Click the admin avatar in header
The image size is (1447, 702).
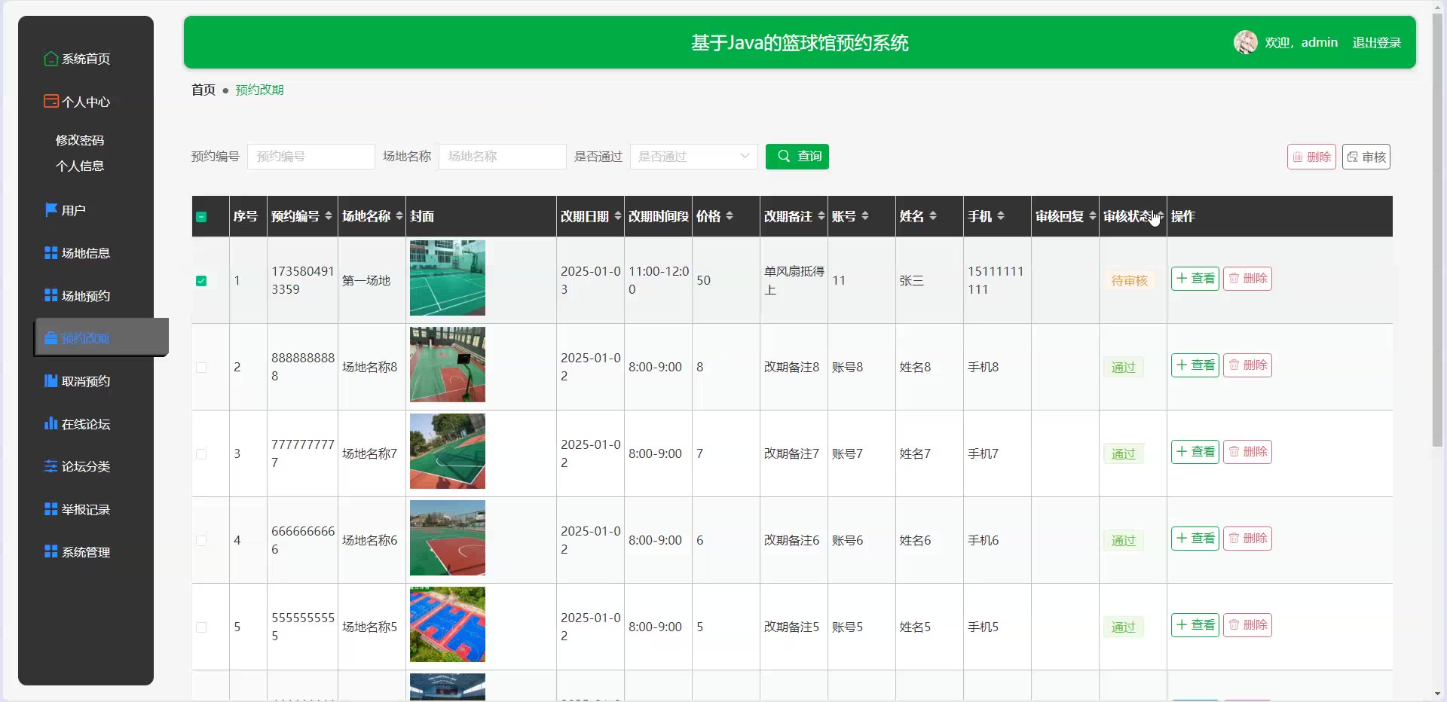click(x=1245, y=42)
